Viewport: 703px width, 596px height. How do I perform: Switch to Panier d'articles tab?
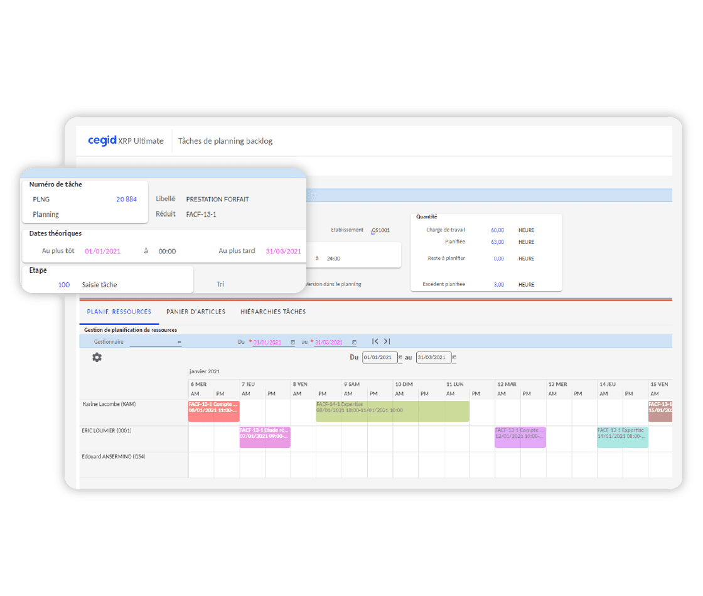point(196,311)
